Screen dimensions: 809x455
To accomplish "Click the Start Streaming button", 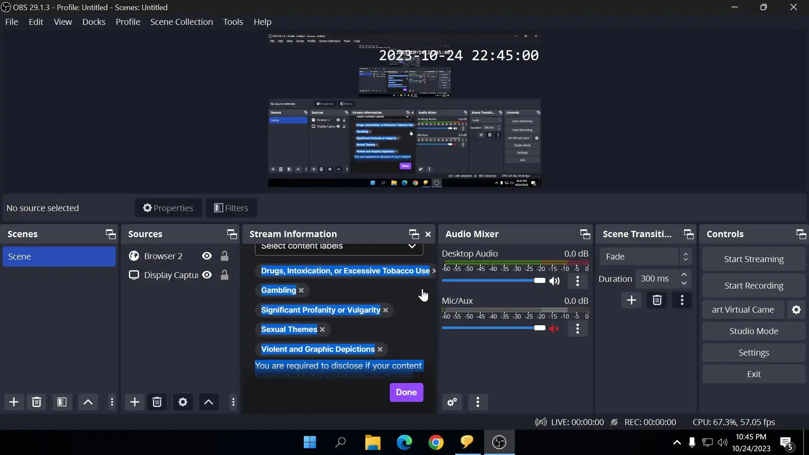I will coord(753,259).
